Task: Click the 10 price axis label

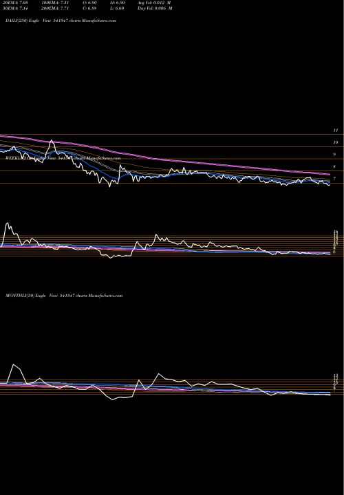Action: point(336,143)
